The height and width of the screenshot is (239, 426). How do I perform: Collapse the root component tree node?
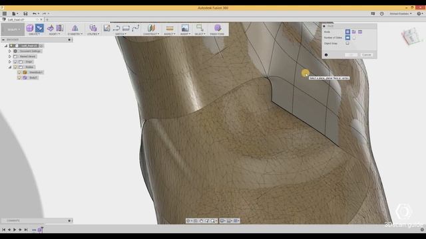pyautogui.click(x=6, y=46)
